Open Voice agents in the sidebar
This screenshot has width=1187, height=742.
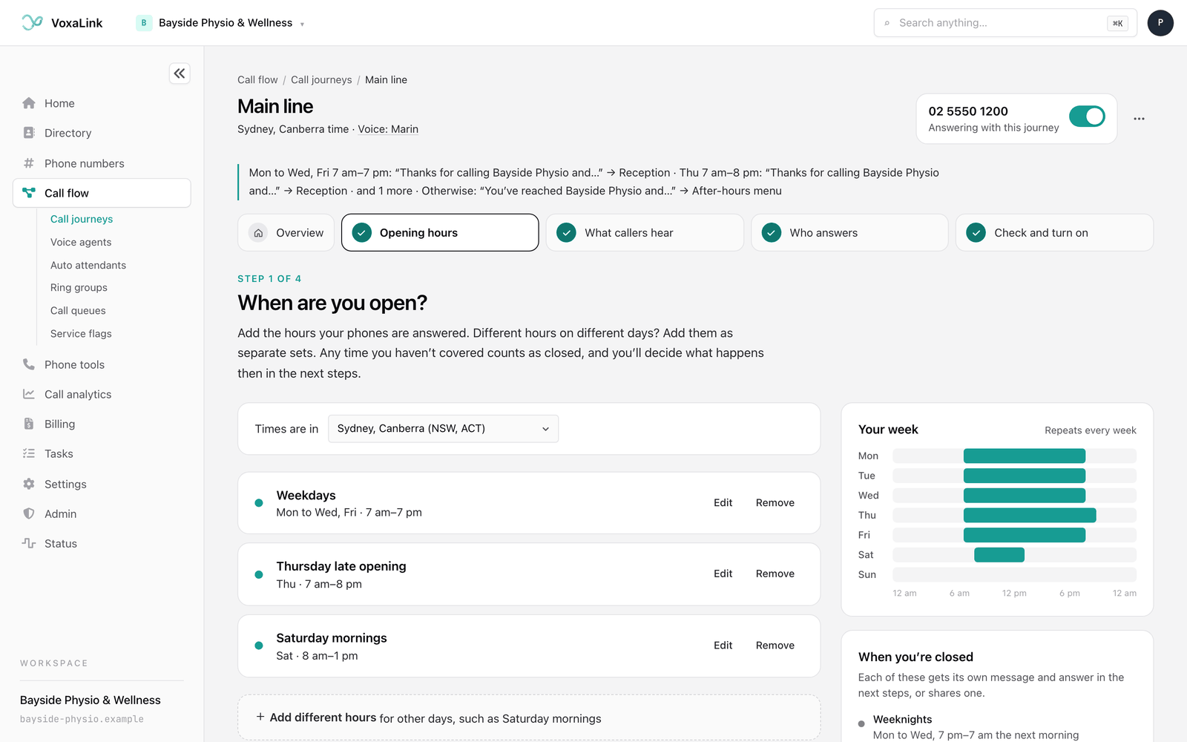(x=81, y=242)
